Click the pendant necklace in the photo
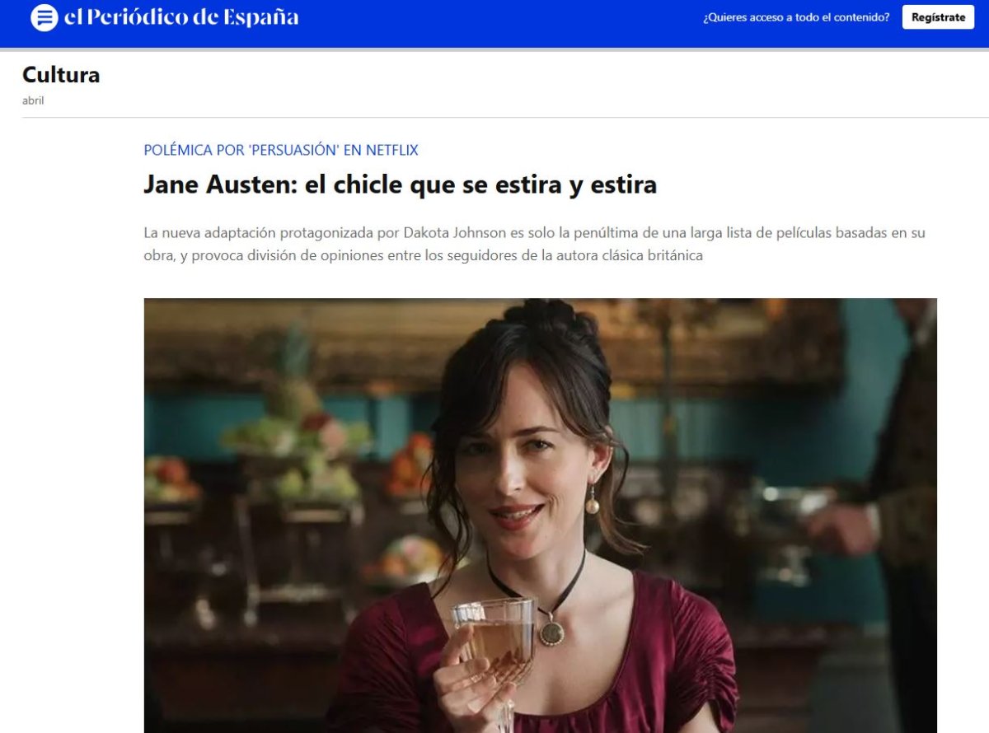This screenshot has width=989, height=733. (551, 631)
